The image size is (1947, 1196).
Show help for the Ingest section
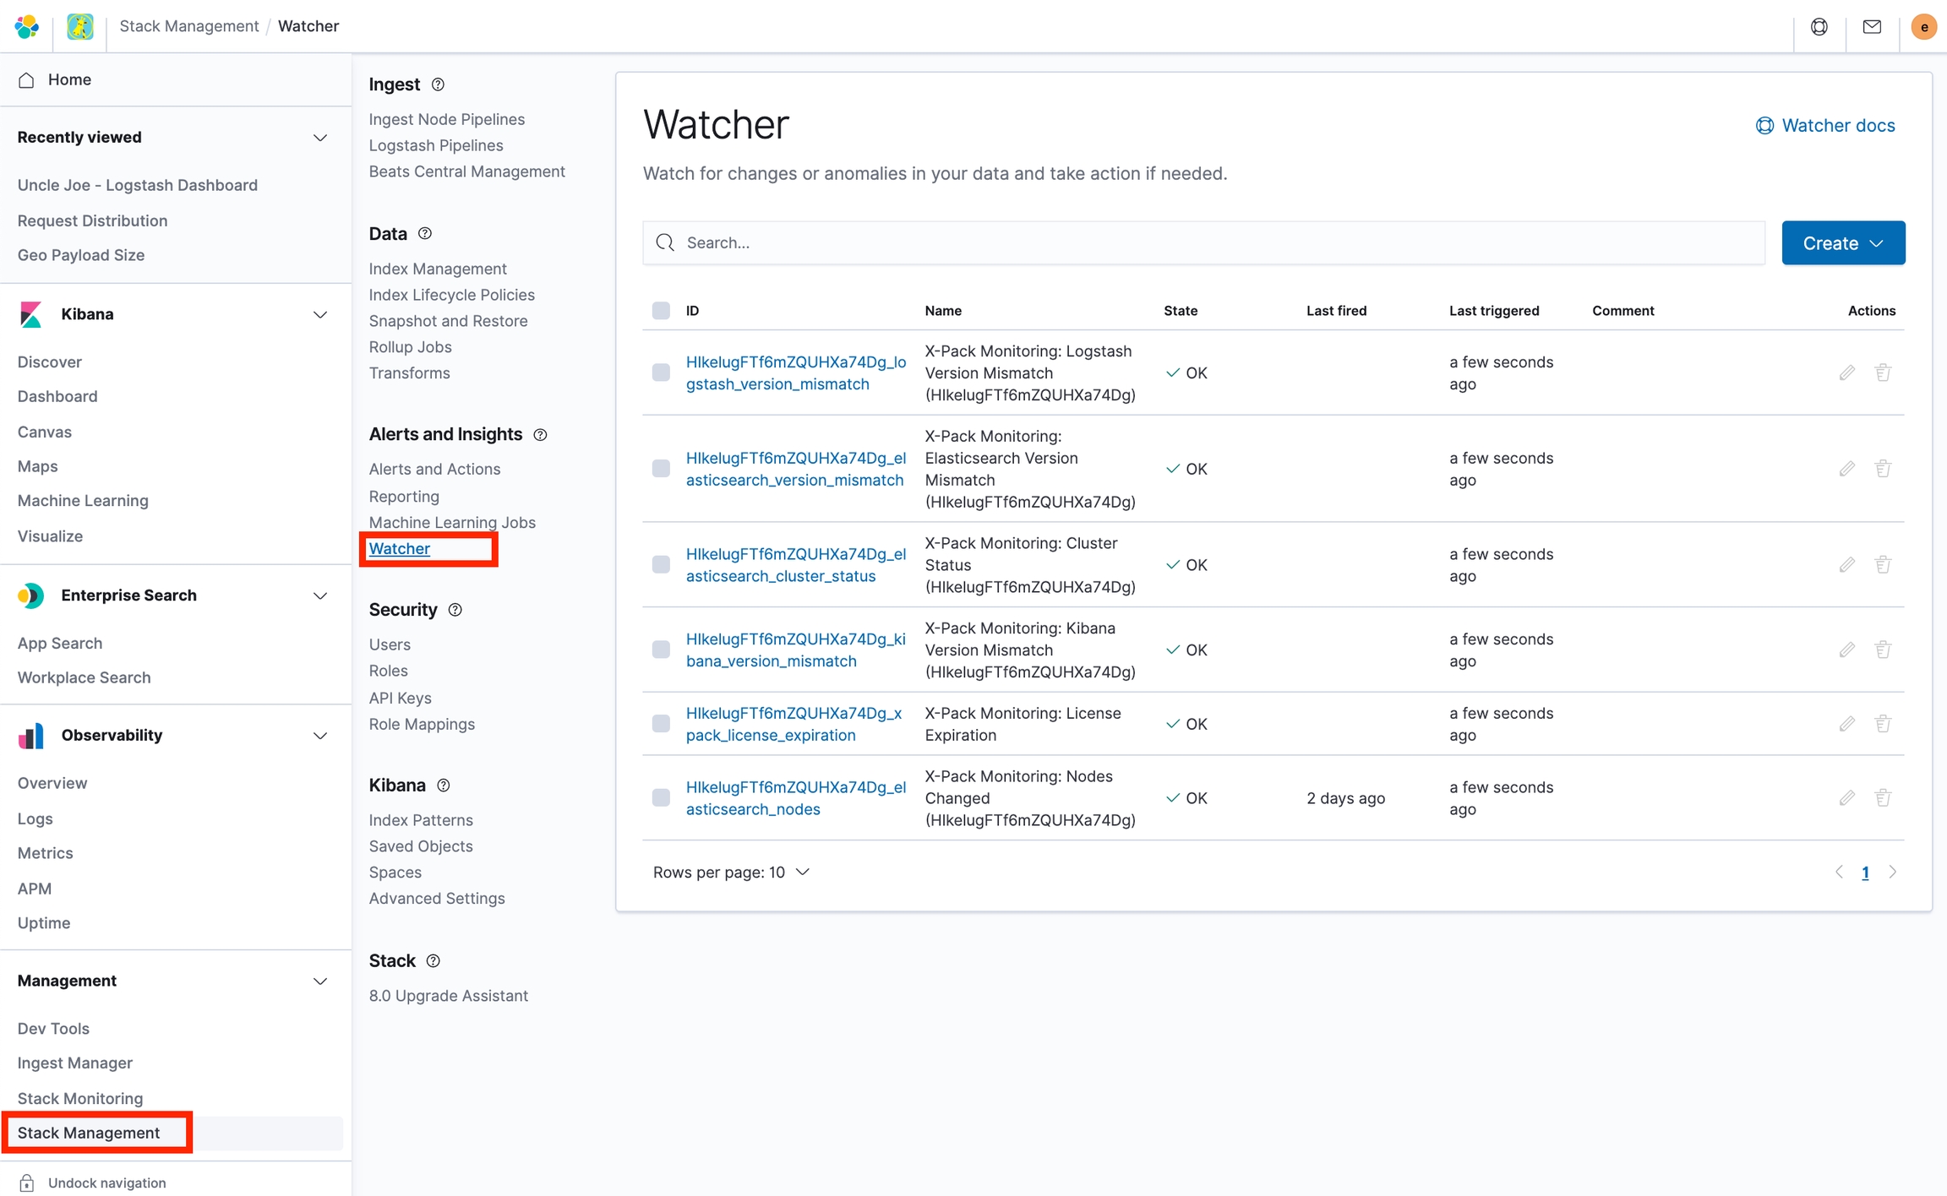(438, 84)
